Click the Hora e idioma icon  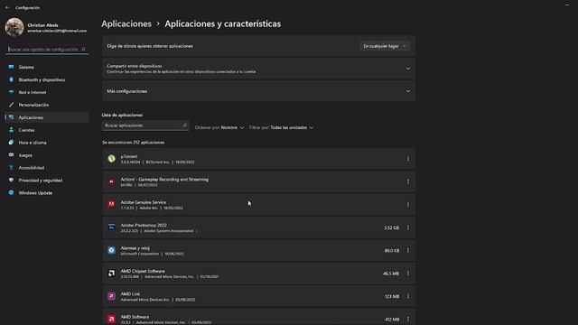pos(11,143)
